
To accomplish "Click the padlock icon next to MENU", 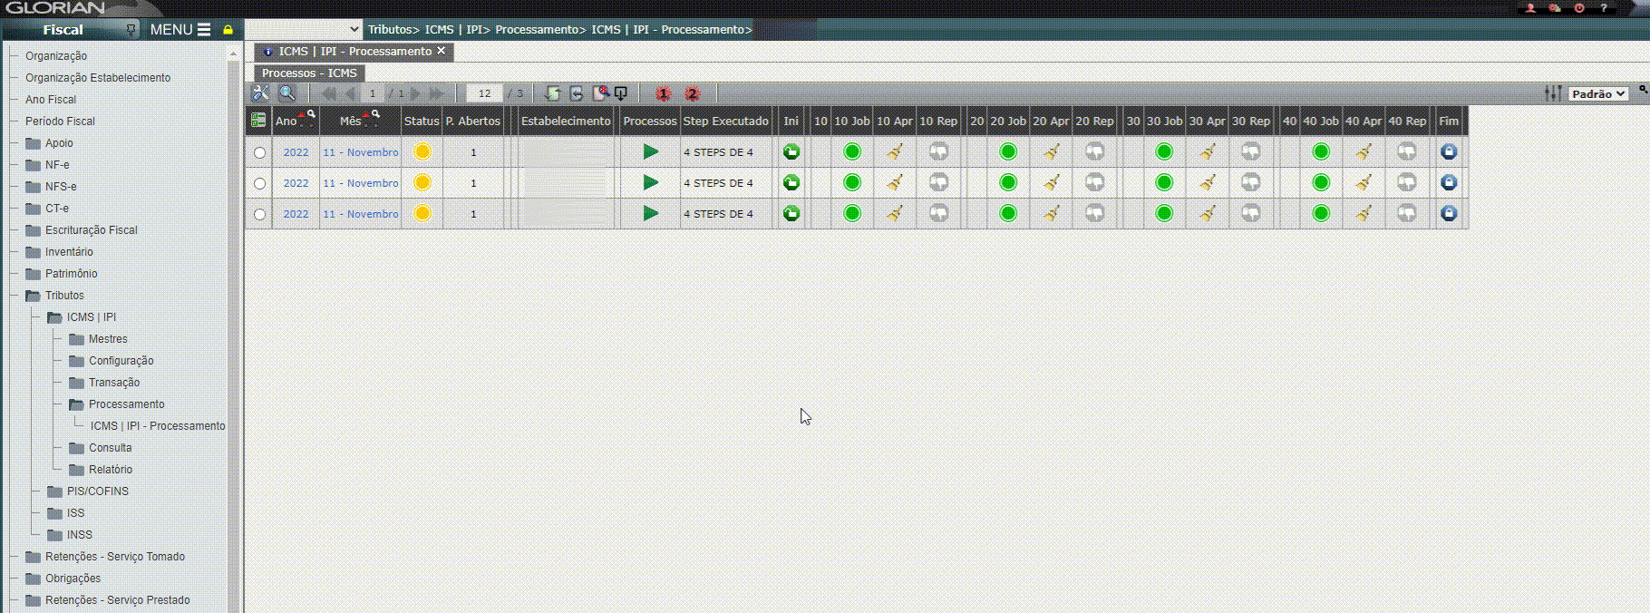I will point(228,30).
